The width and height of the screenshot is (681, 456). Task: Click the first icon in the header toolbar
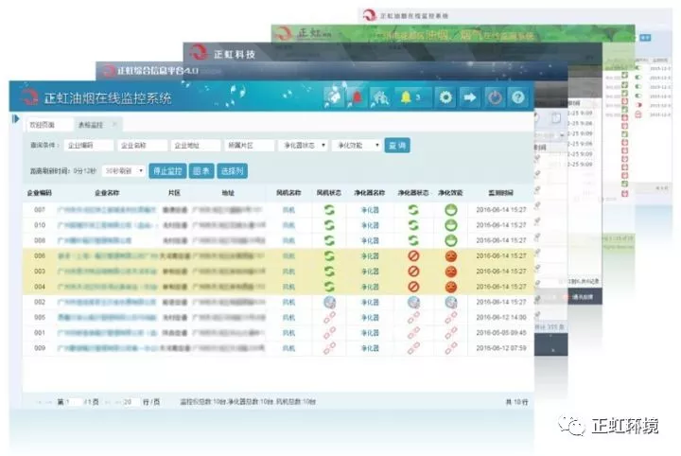333,97
